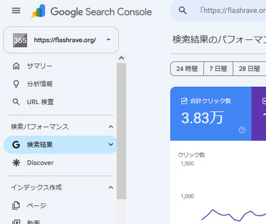Click the help icon on clicks card

(242, 130)
